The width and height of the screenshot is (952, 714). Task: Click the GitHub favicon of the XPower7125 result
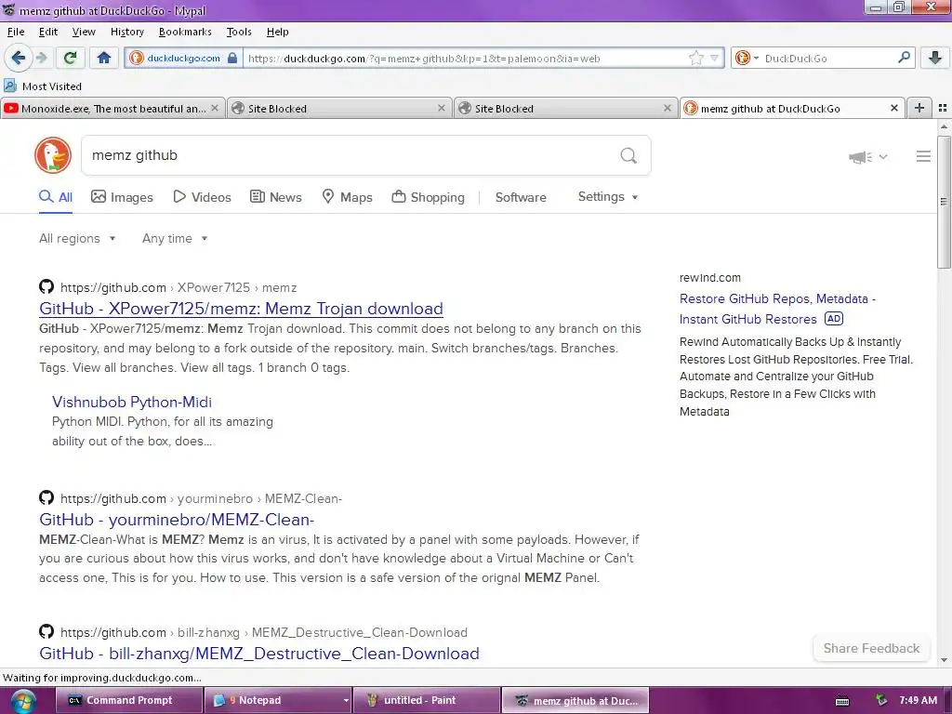tap(46, 286)
